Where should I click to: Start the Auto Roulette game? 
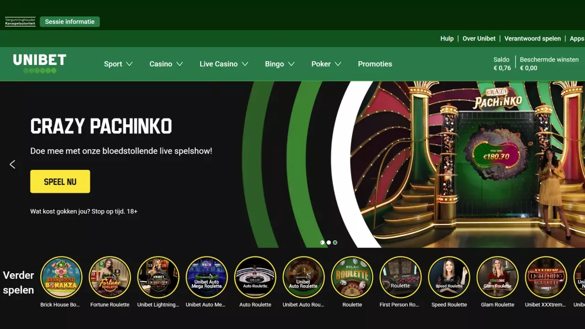click(x=255, y=276)
